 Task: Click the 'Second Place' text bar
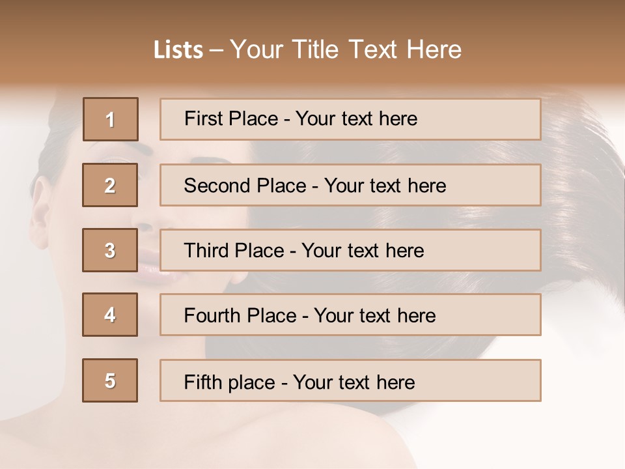(350, 185)
